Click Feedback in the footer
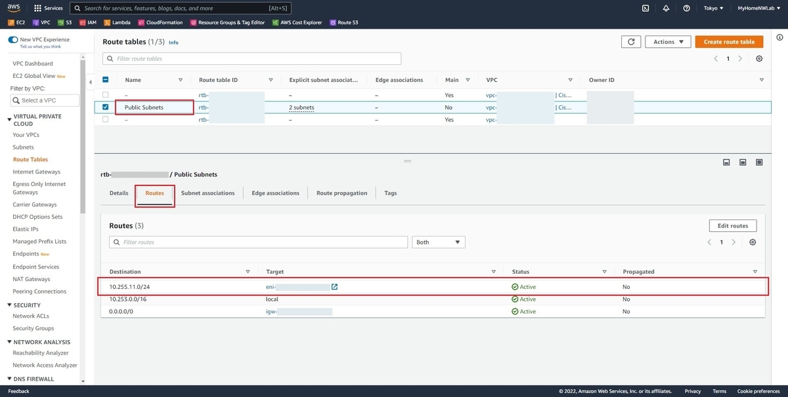The image size is (788, 397). [18, 391]
